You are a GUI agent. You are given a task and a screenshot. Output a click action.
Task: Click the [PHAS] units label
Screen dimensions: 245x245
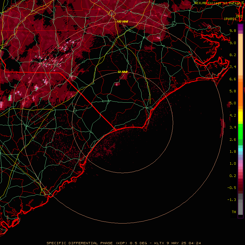coord(230,19)
